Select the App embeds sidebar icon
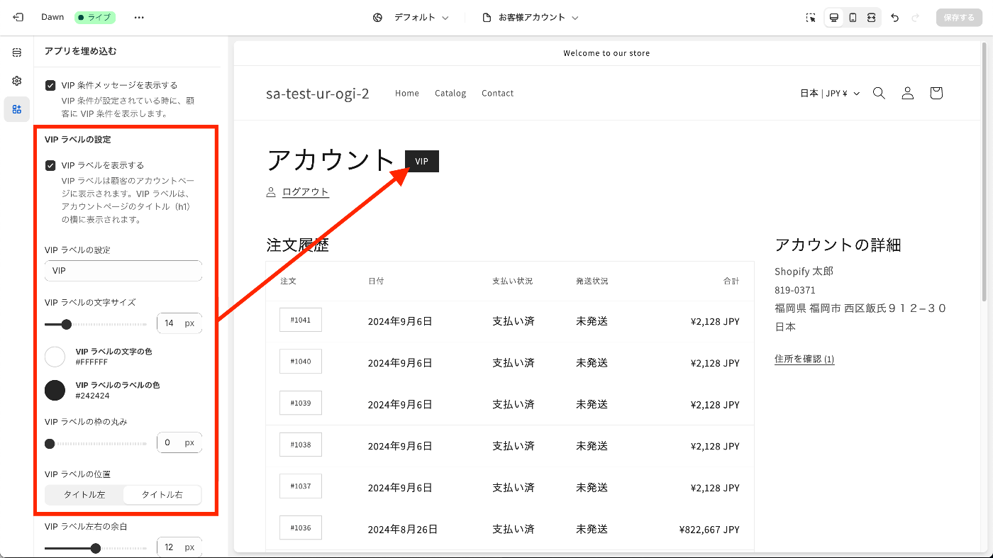Image resolution: width=993 pixels, height=558 pixels. click(x=17, y=109)
